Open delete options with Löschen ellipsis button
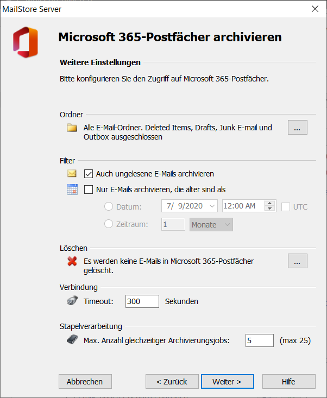The width and height of the screenshot is (327, 398). point(298,261)
